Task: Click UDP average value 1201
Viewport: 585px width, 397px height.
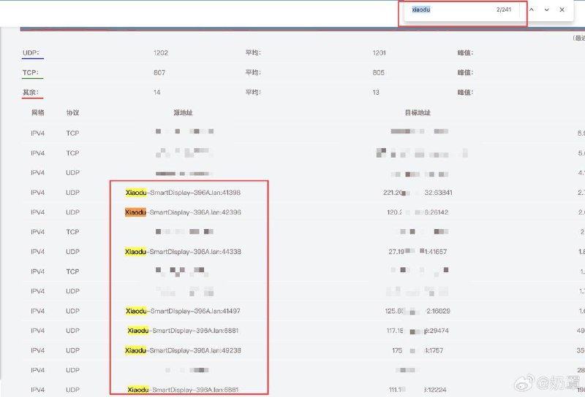Action: tap(379, 53)
